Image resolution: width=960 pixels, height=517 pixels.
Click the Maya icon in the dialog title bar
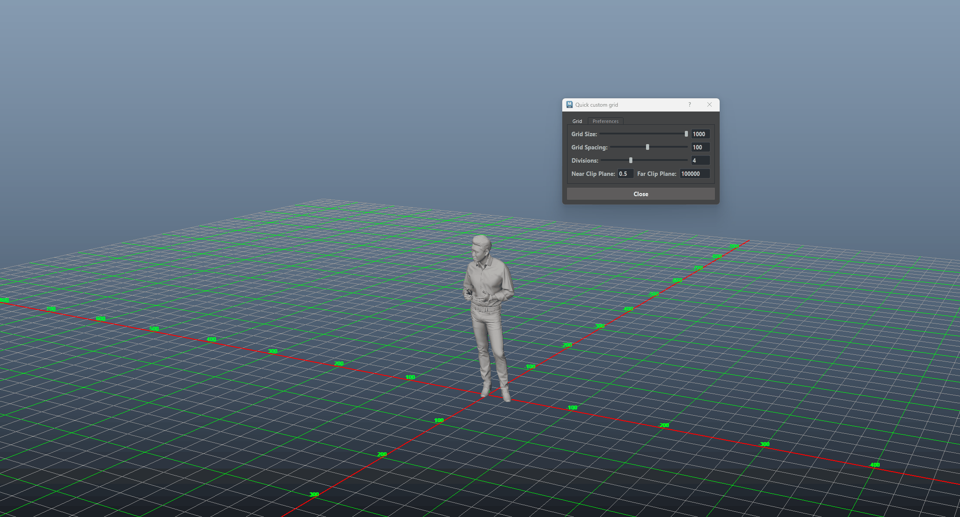click(x=569, y=104)
